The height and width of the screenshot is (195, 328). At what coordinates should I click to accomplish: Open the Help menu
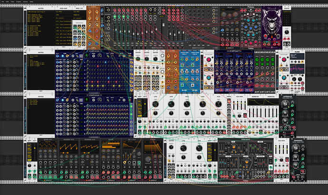point(31,1)
